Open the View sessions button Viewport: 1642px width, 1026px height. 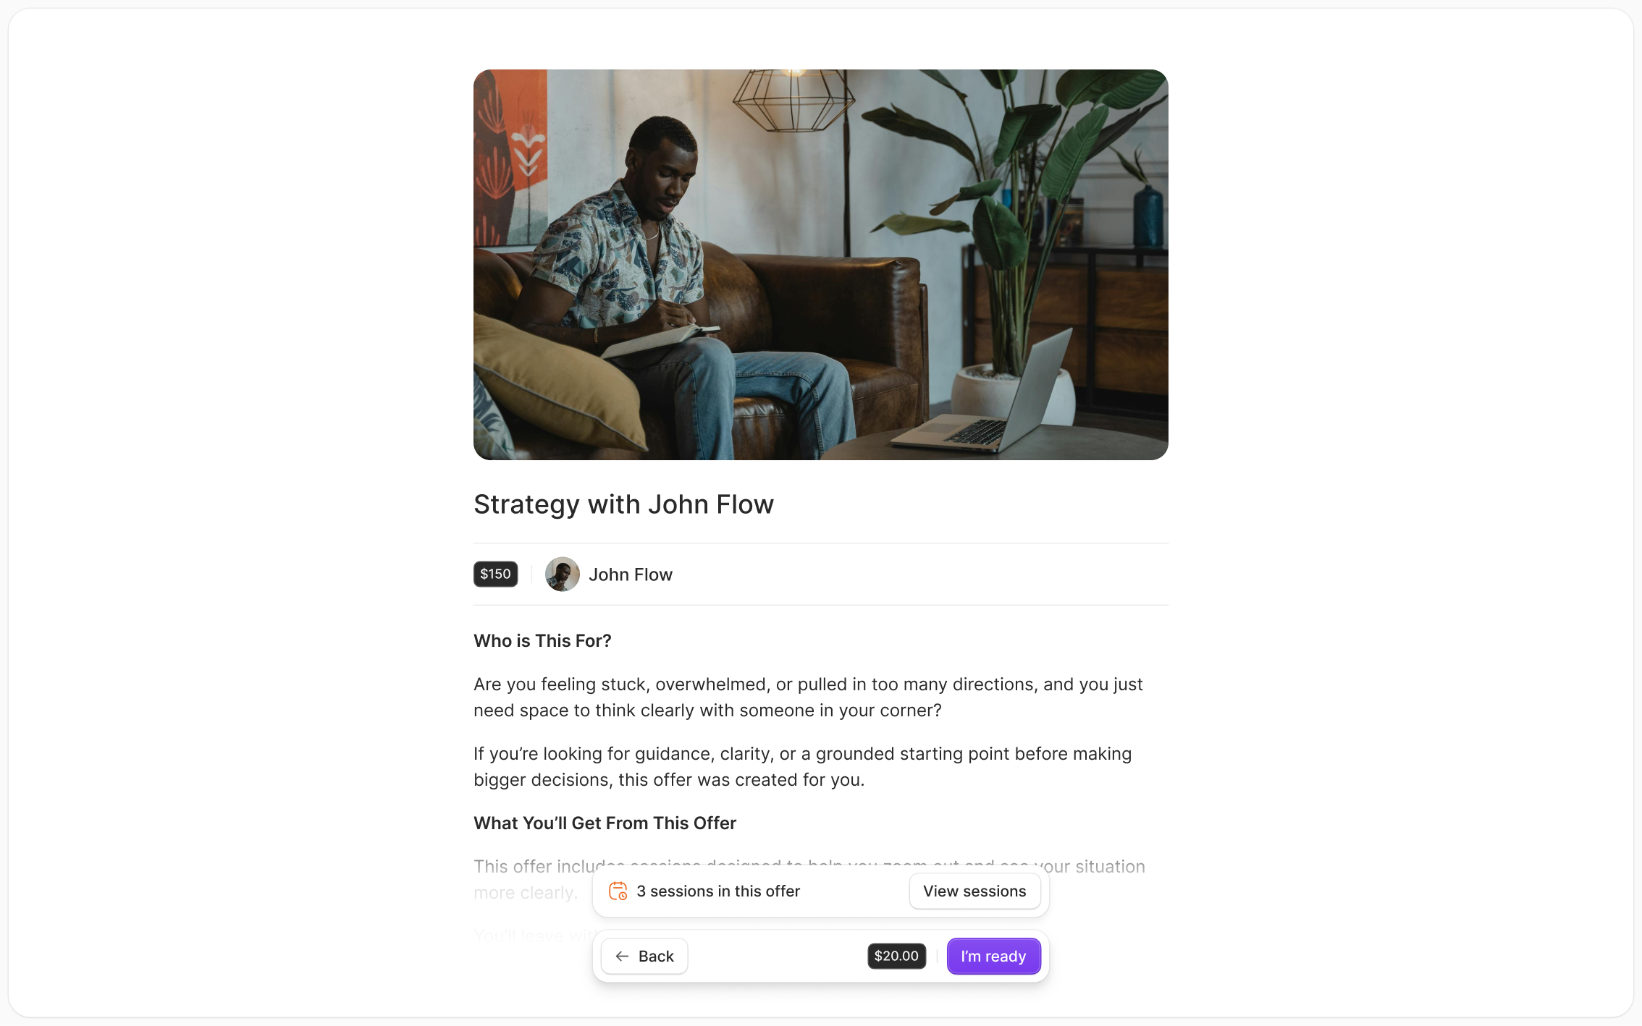point(974,891)
